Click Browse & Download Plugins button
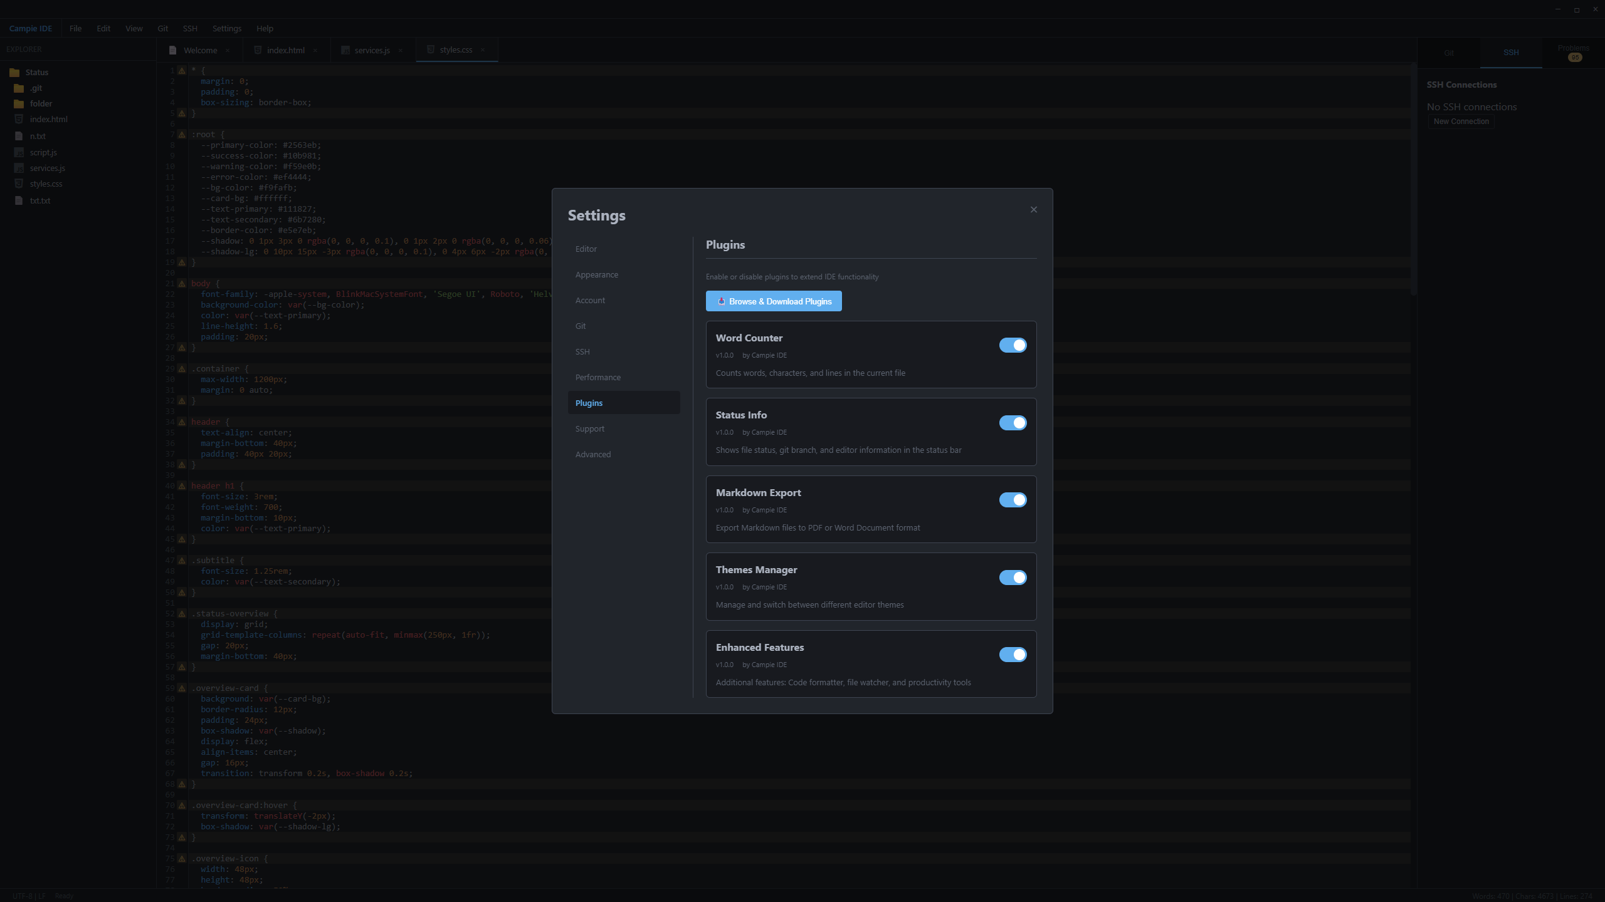This screenshot has height=902, width=1605. (x=774, y=301)
